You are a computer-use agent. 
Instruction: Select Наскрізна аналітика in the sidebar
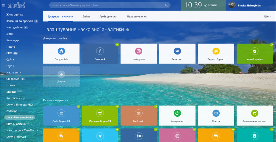click(x=20, y=117)
